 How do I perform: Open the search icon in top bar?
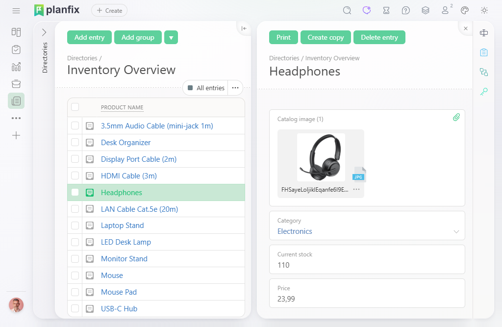[x=347, y=11]
